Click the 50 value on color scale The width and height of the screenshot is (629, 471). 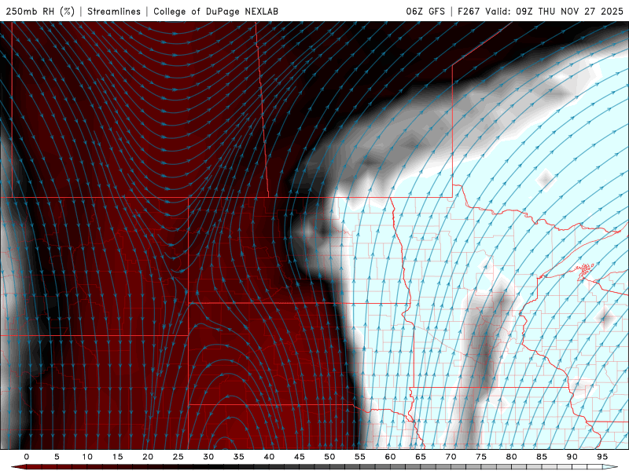[329, 457]
